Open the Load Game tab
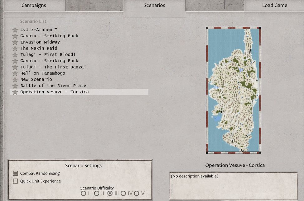 click(274, 5)
